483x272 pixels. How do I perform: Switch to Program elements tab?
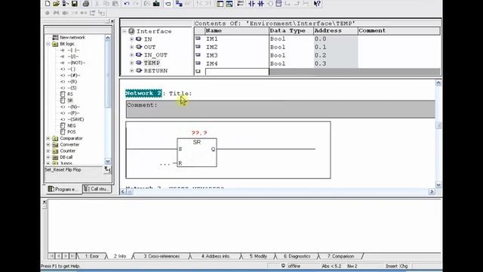[x=63, y=189]
